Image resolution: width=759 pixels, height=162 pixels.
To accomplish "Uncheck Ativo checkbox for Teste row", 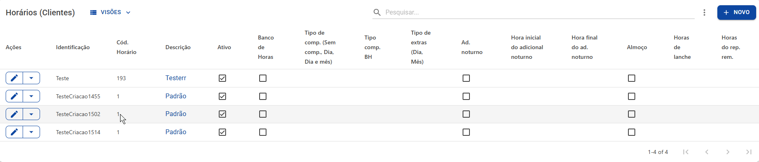I will tap(222, 78).
